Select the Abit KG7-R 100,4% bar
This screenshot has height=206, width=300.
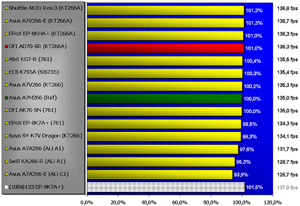165,61
